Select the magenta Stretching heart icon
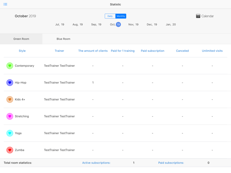This screenshot has height=173, width=231. click(10, 116)
